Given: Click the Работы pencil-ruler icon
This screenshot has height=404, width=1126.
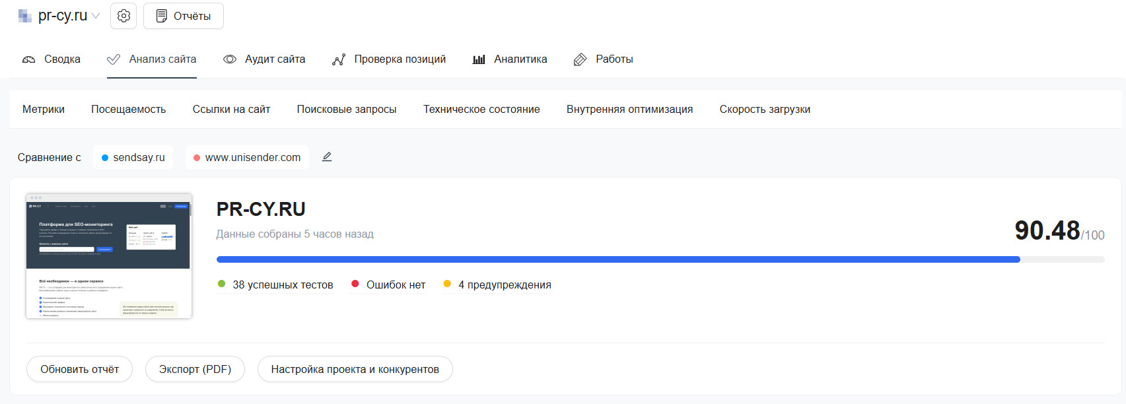Looking at the screenshot, I should 580,59.
